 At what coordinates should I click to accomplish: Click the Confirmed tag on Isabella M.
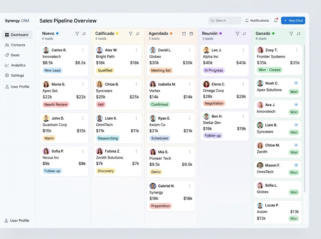click(x=160, y=105)
